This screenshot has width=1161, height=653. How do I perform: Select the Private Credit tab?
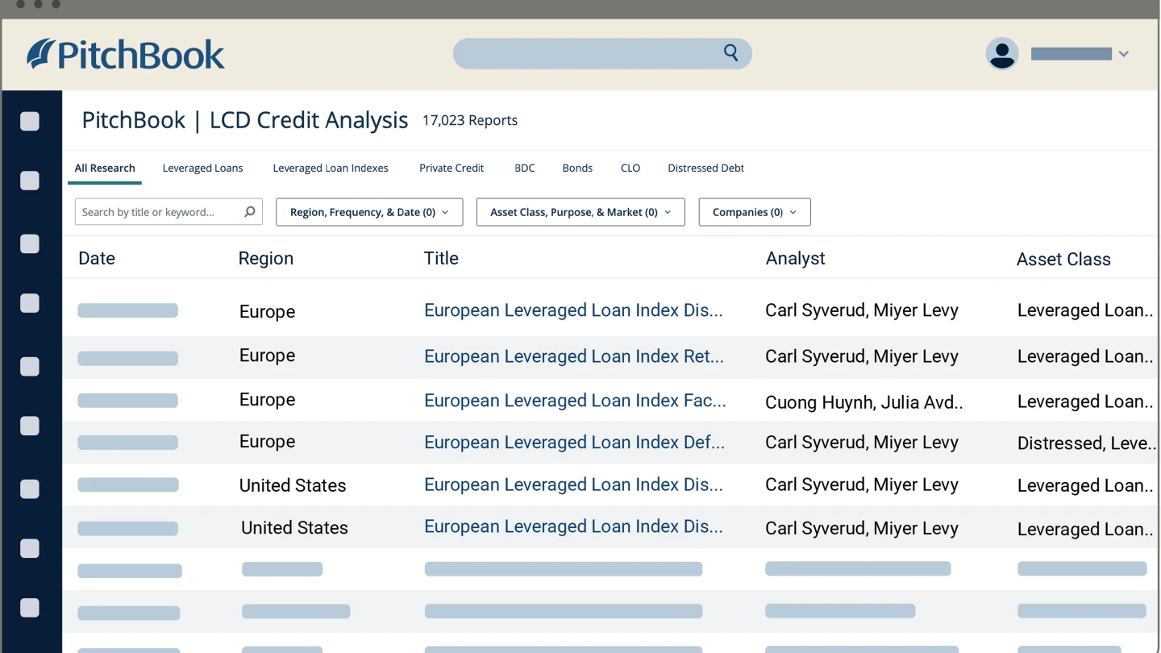pos(451,168)
